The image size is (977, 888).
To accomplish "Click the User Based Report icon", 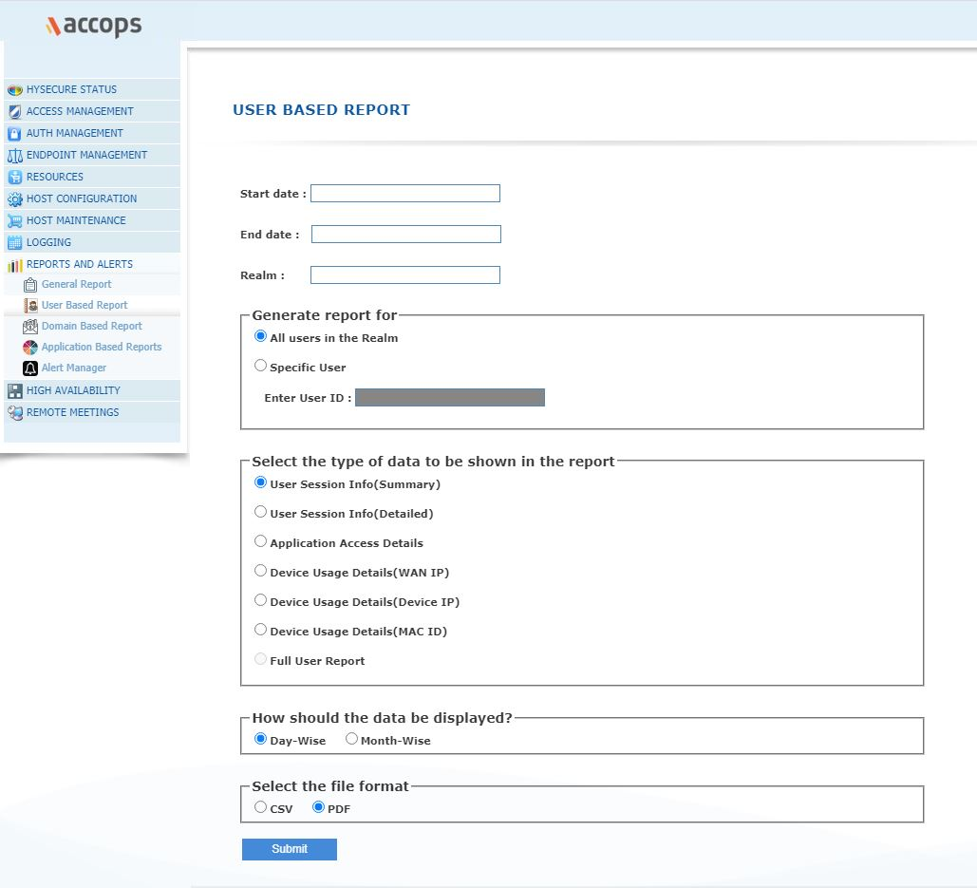I will point(30,306).
